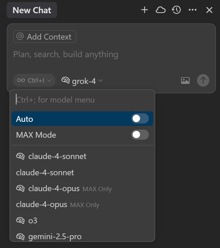Viewport: 220px width, 248px height.
Task: Select claude-4-opus MAX Only with brain icon
Action: (82, 188)
